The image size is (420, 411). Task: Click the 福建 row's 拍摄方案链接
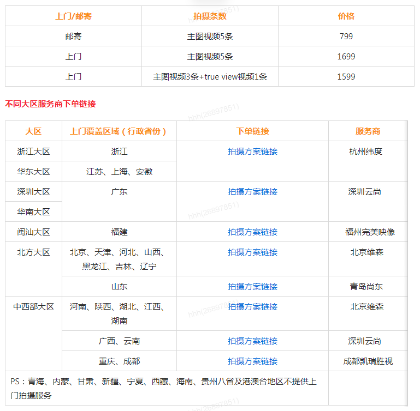252,232
